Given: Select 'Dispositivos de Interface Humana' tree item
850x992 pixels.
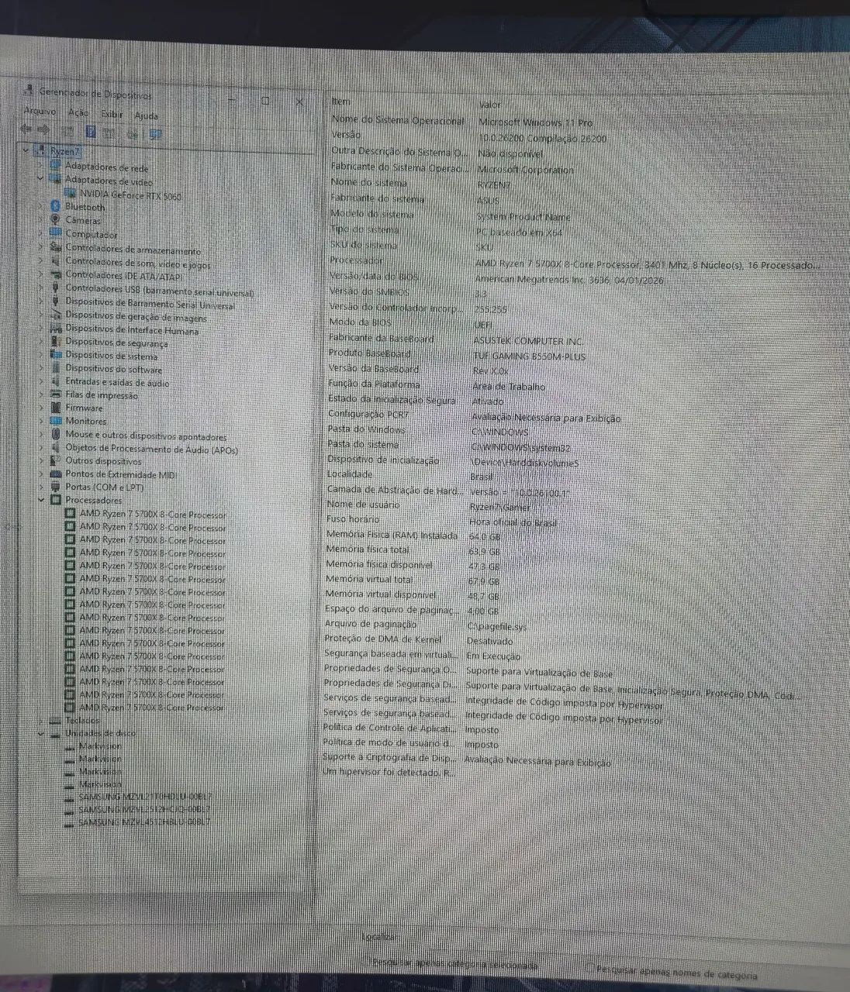Looking at the screenshot, I should [x=132, y=329].
